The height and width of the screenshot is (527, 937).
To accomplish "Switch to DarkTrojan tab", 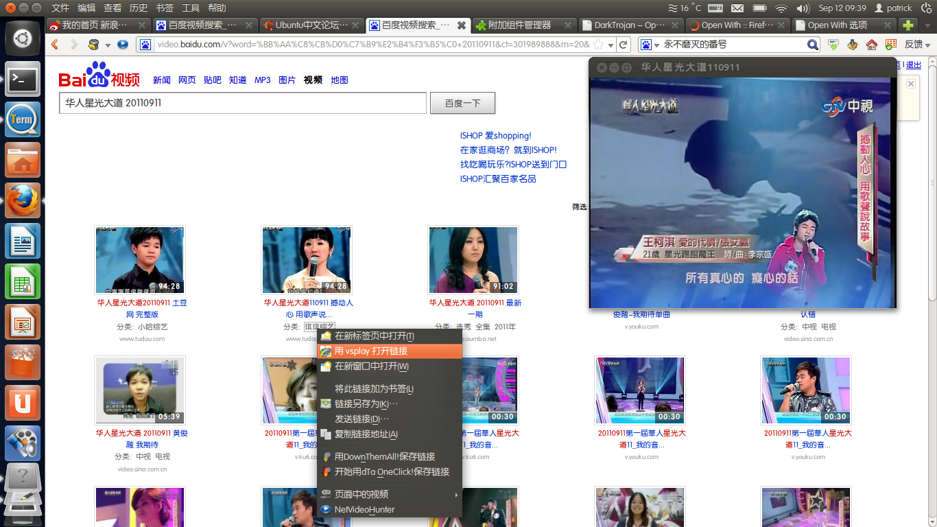I will pyautogui.click(x=630, y=25).
